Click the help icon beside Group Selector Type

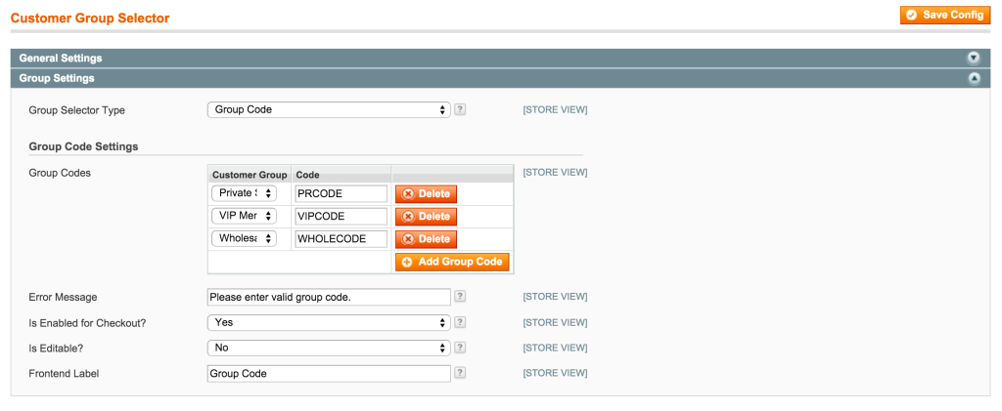point(460,109)
